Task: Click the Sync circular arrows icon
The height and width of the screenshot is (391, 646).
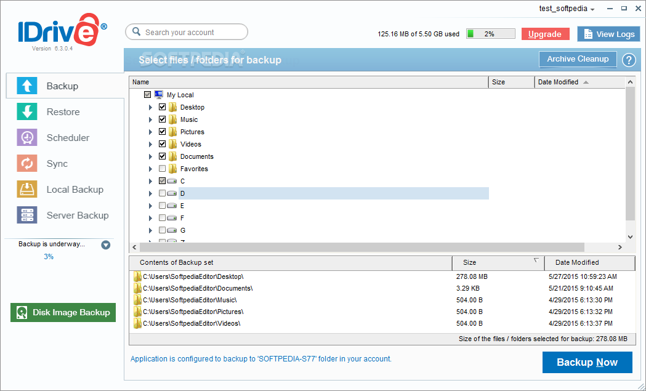Action: click(26, 164)
